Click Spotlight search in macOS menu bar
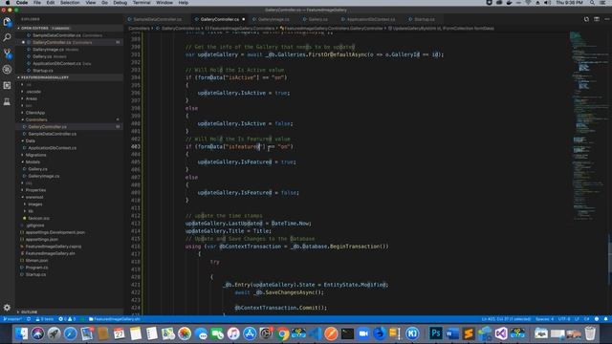This screenshot has height=344, width=612. [x=592, y=3]
